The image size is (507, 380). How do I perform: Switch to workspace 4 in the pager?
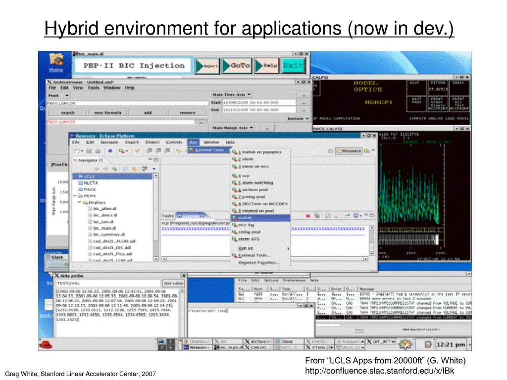click(x=170, y=347)
